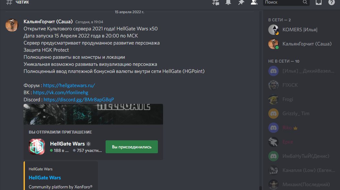Open the hellgatewars.ru forum link
The image size is (340, 190).
point(69,85)
